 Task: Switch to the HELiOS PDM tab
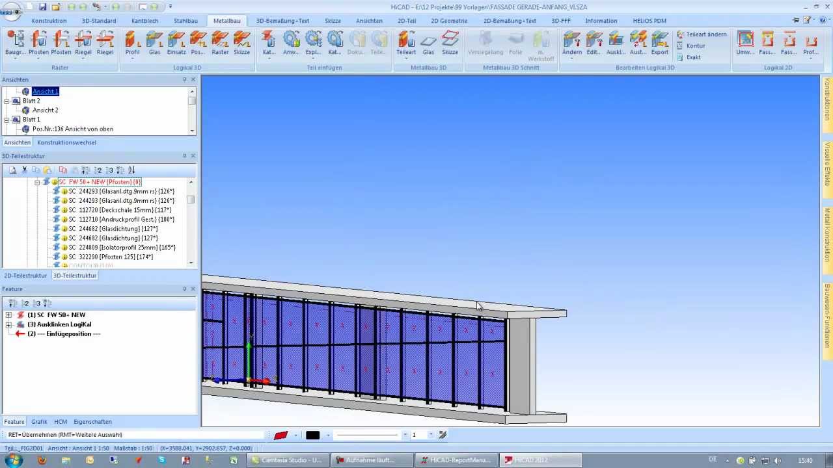coord(649,21)
